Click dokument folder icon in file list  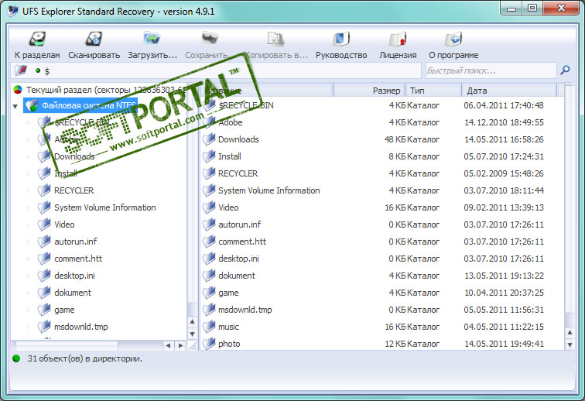coord(209,276)
